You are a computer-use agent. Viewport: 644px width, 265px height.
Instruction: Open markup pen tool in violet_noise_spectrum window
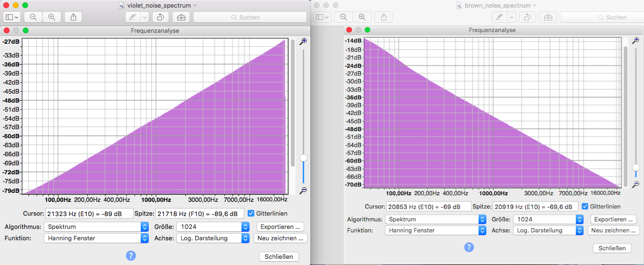(x=133, y=17)
